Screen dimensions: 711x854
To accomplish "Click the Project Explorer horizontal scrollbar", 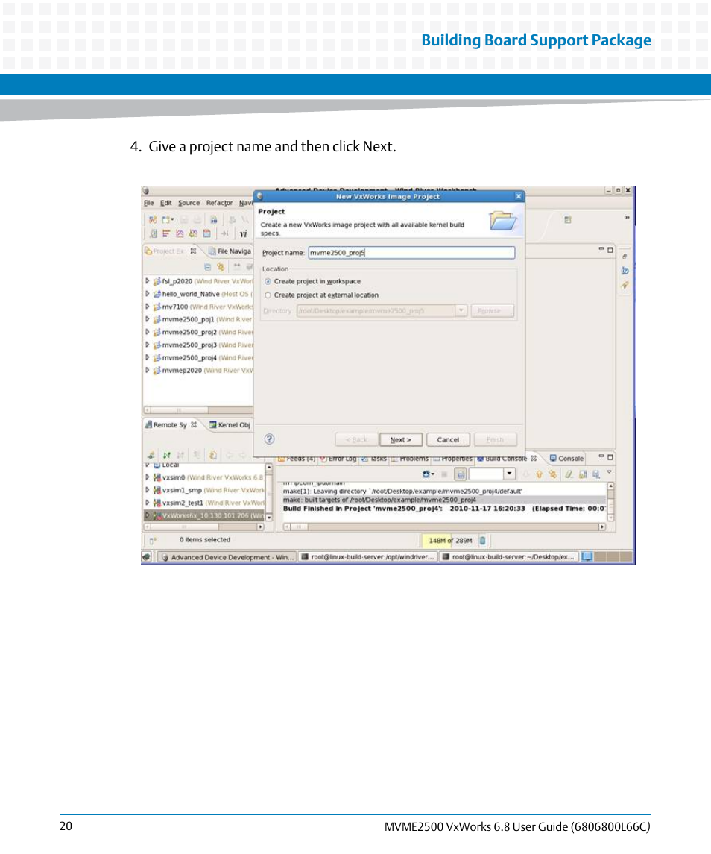I will (x=198, y=409).
